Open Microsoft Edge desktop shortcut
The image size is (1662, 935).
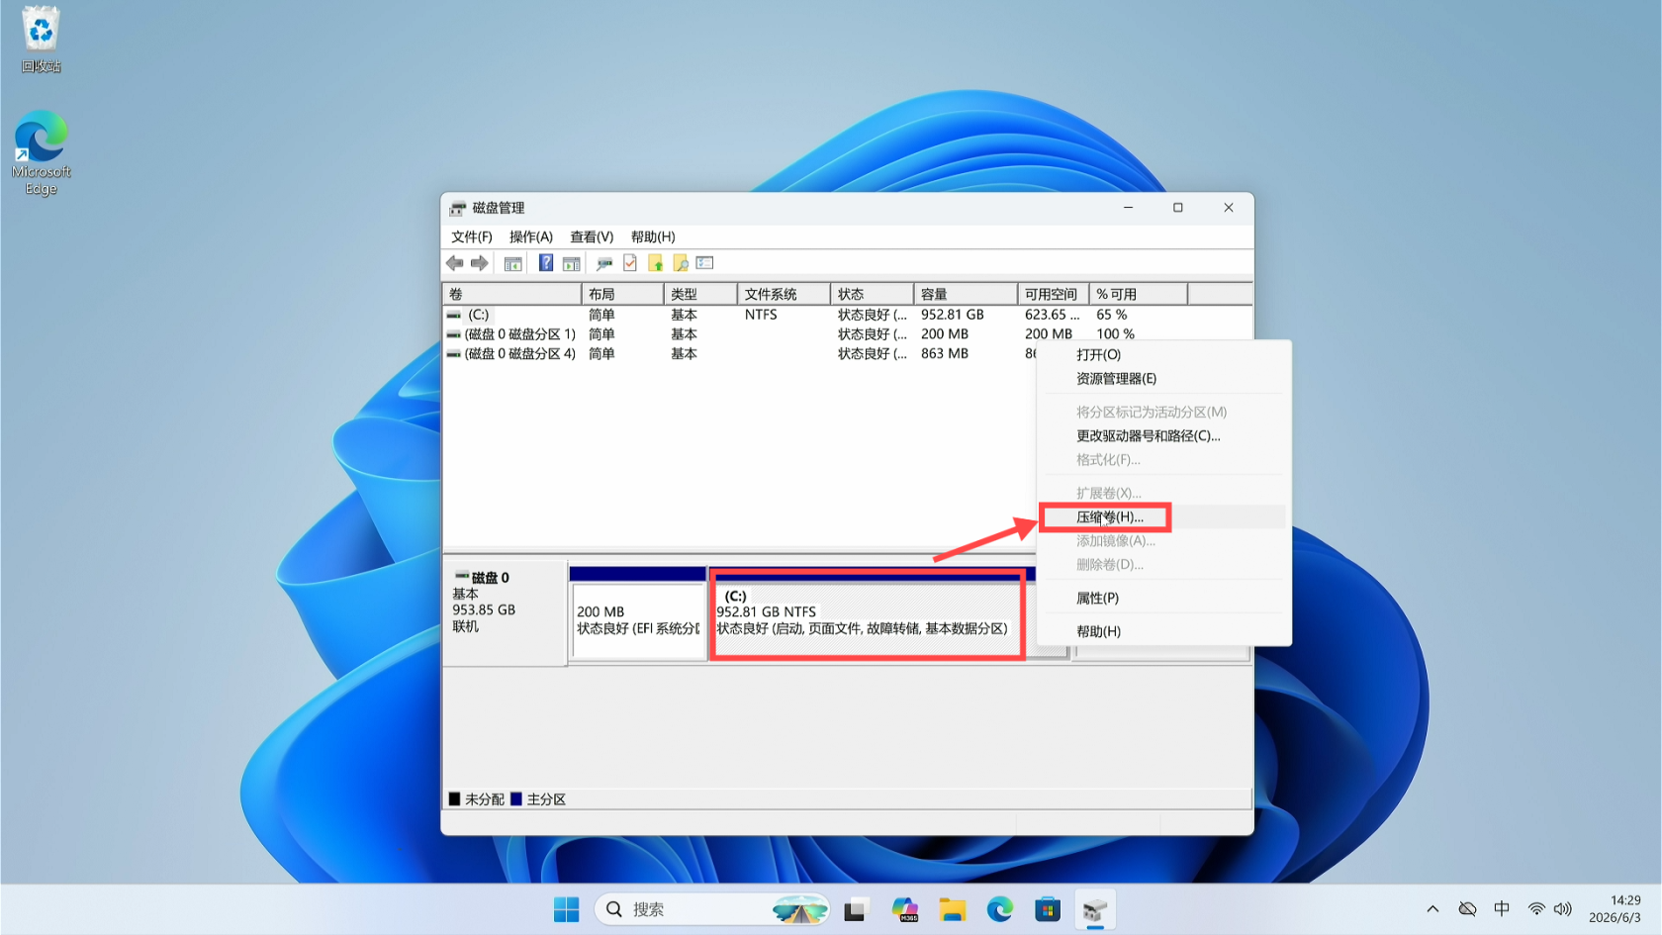pos(41,153)
